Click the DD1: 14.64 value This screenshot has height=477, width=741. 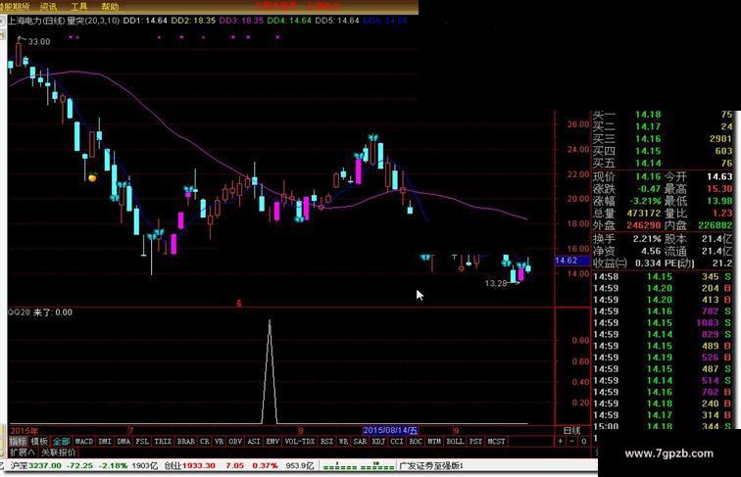pyautogui.click(x=145, y=21)
